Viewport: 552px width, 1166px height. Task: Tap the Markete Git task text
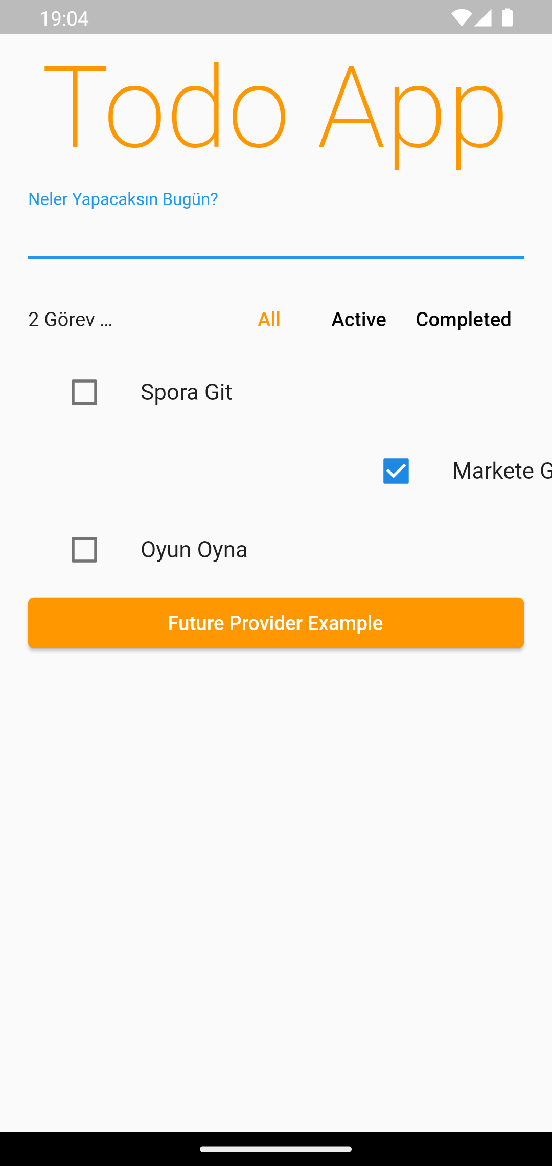[x=501, y=472]
